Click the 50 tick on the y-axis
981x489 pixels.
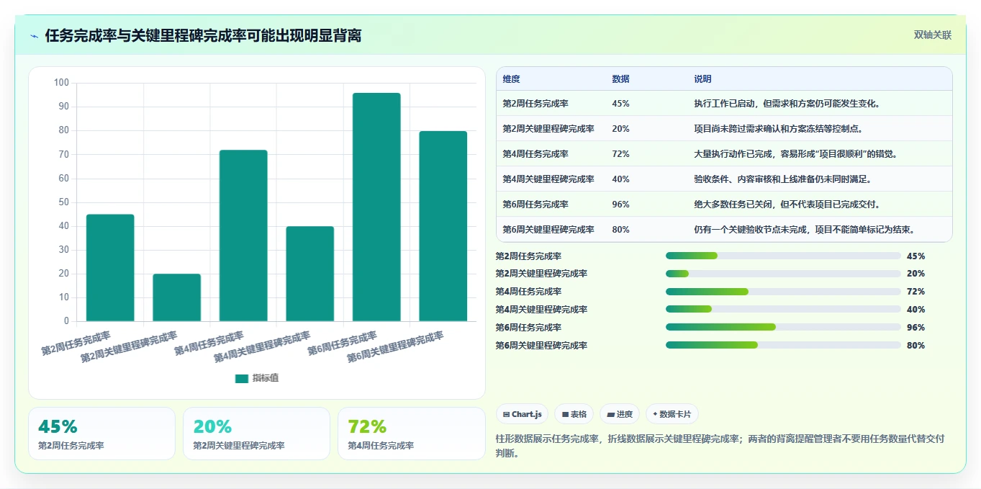pos(63,202)
